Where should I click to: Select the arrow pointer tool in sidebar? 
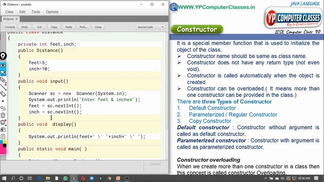click(x=3, y=72)
